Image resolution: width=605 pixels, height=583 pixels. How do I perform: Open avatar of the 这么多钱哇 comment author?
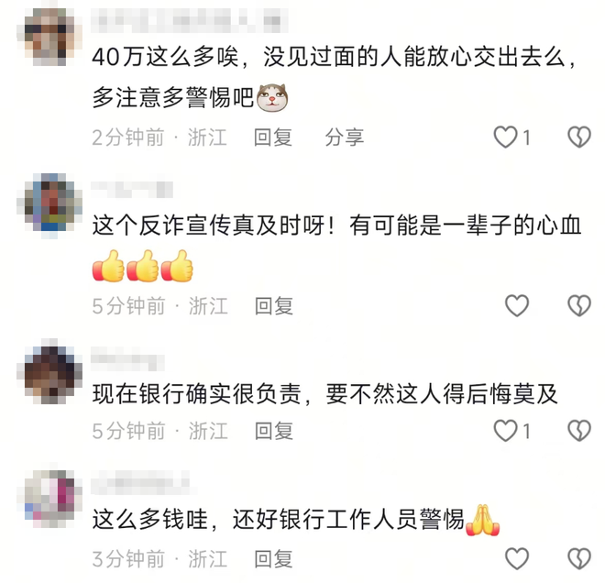coord(49,498)
